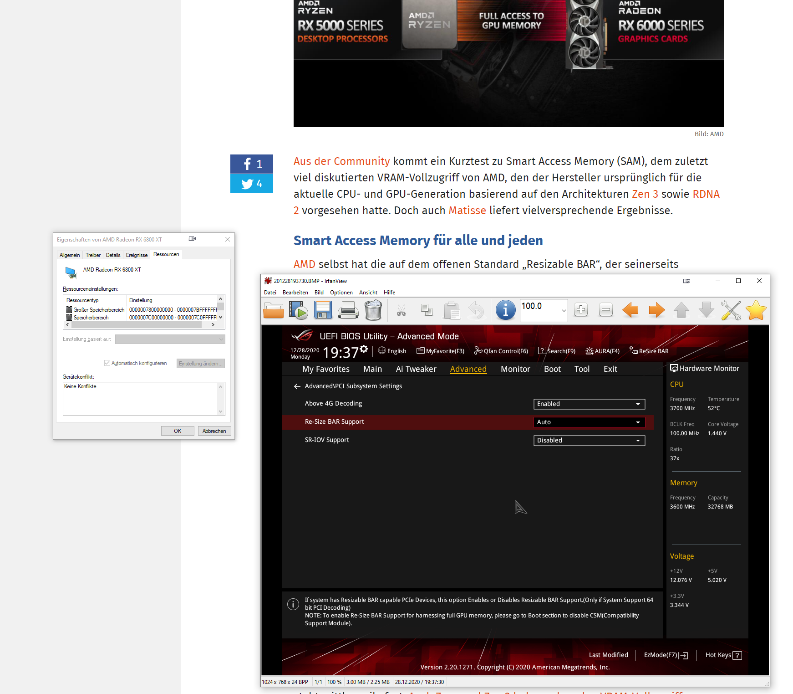This screenshot has height=694, width=793.
Task: Share article via Facebook button
Action: (252, 164)
